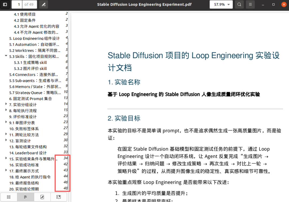Expand outline section 9.1 单图评分表
This screenshot has width=289, height=202.
pyautogui.click(x=6, y=122)
